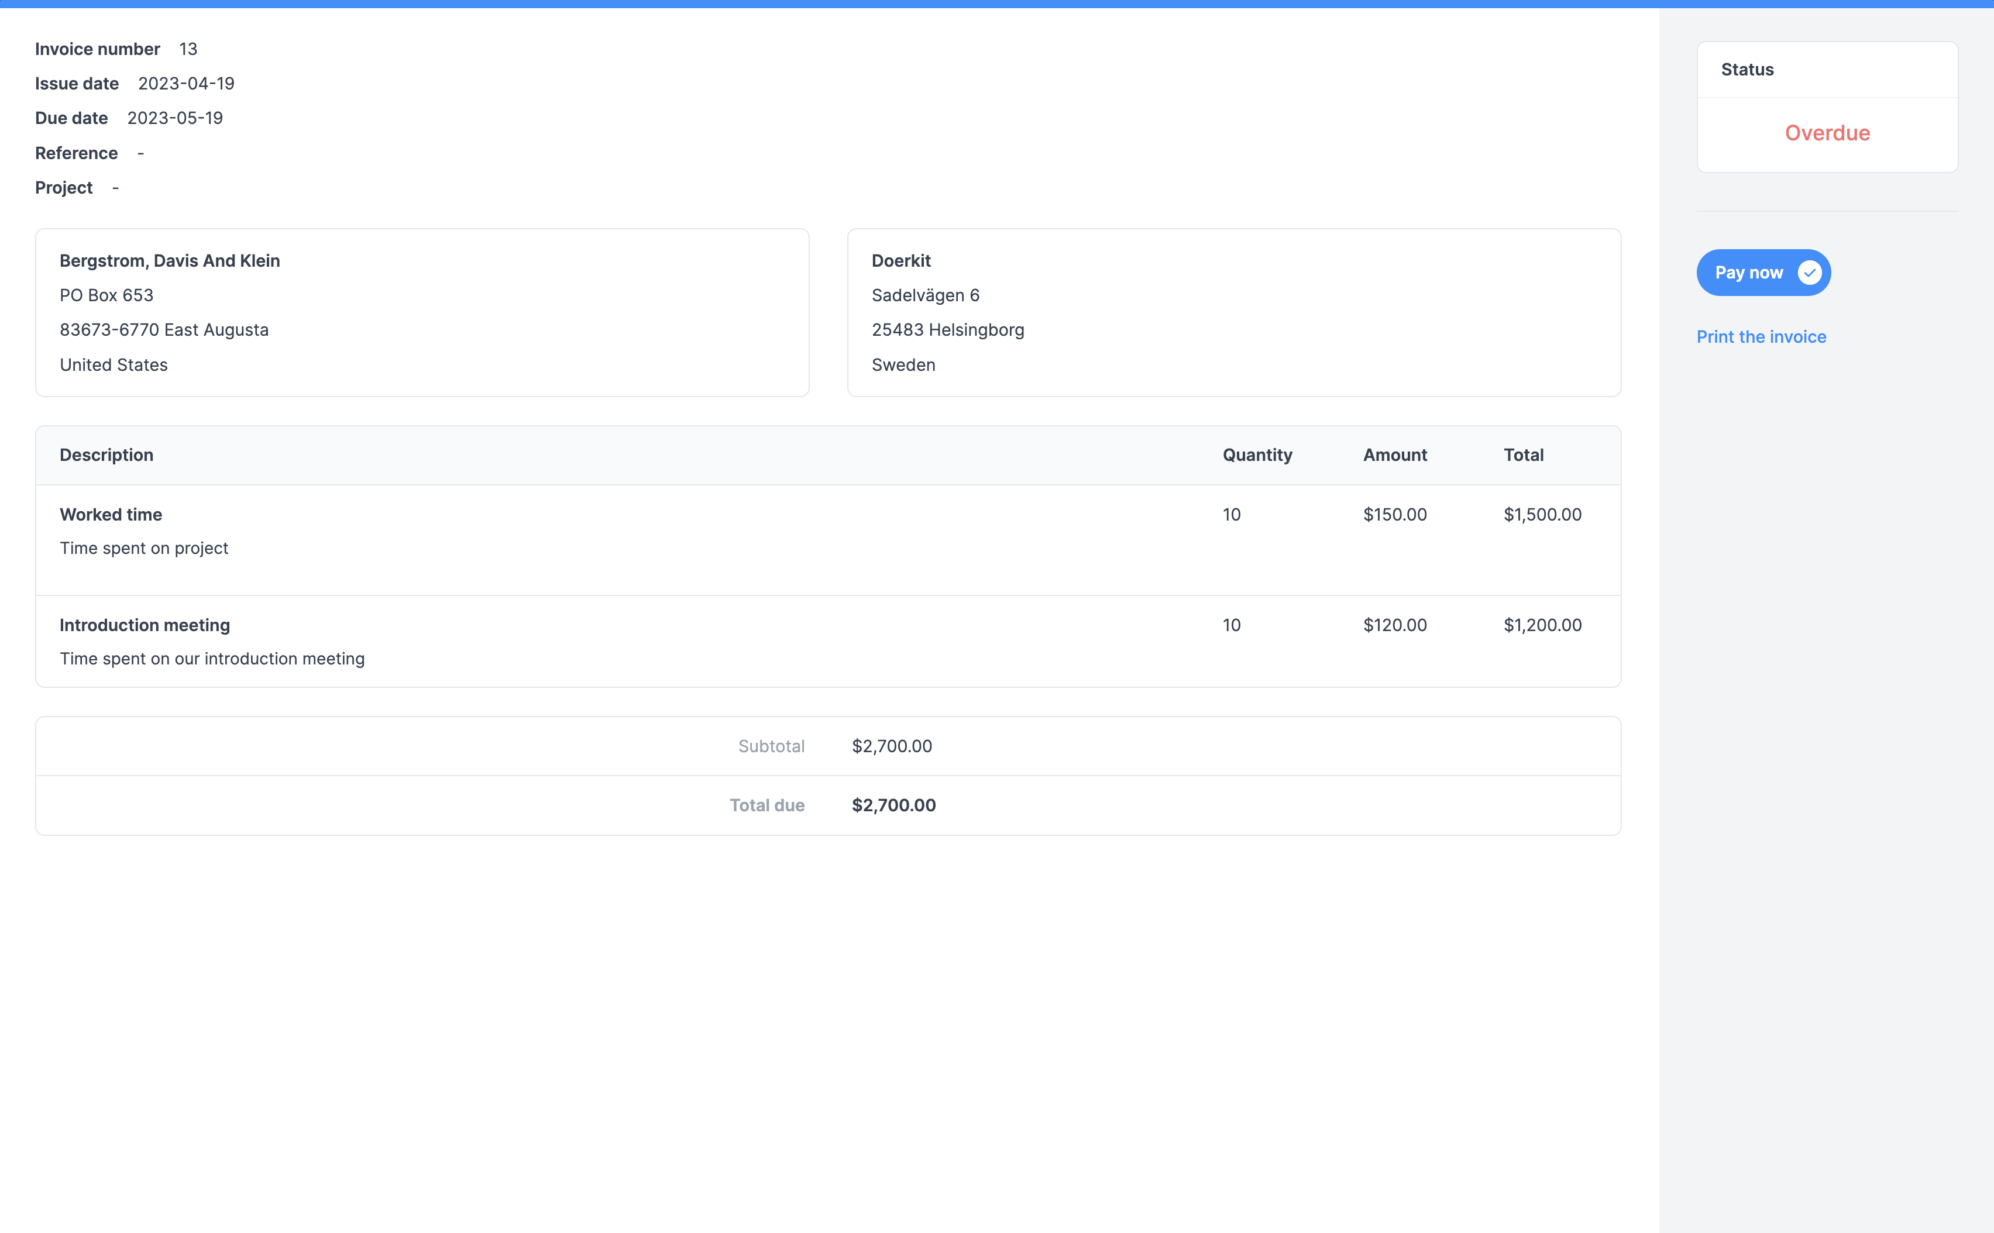1994x1233 pixels.
Task: Click the Project field value
Action: 115,188
